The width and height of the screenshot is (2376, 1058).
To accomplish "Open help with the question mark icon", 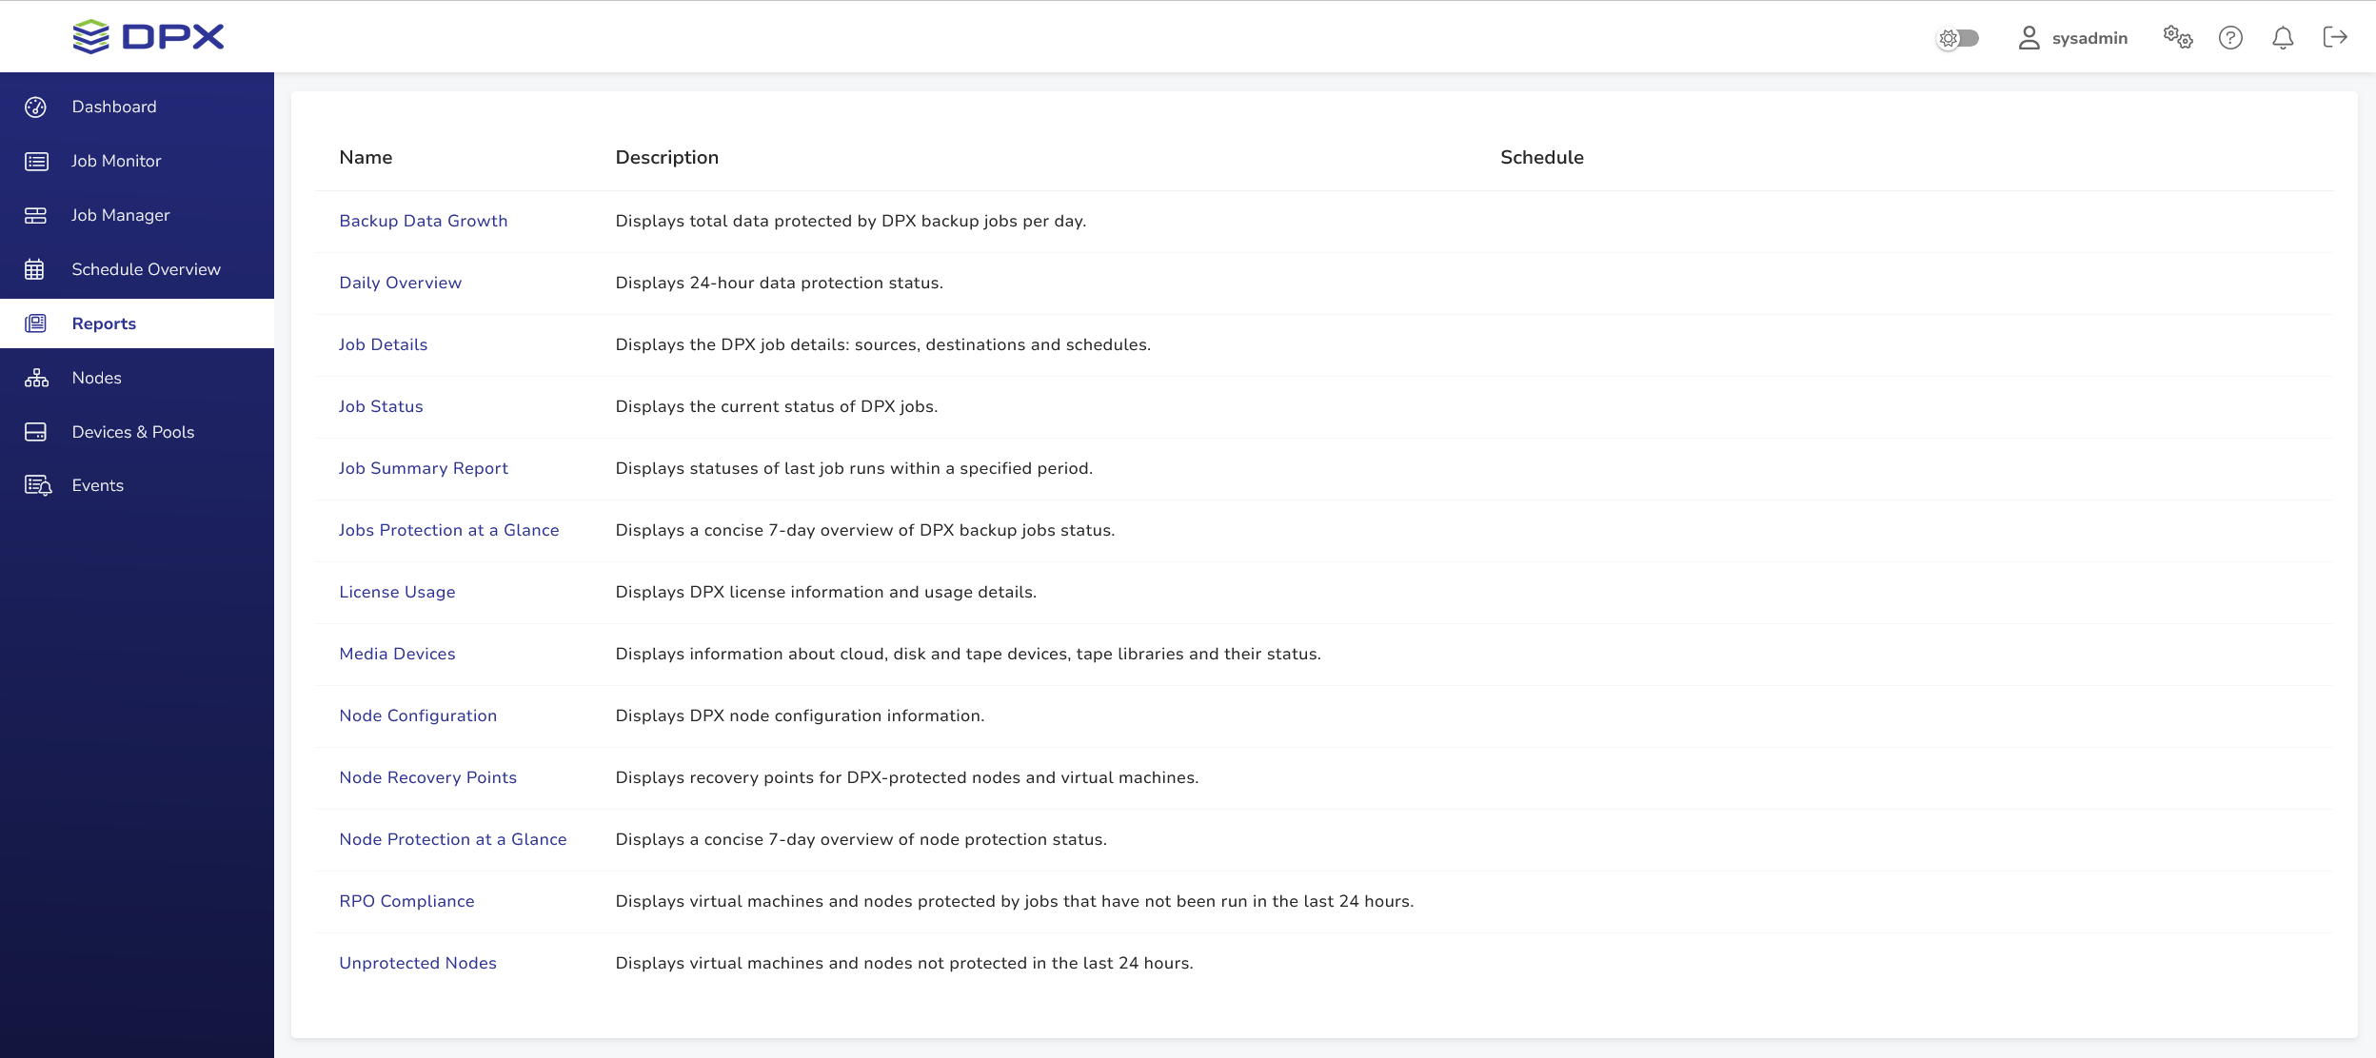I will pyautogui.click(x=2230, y=38).
